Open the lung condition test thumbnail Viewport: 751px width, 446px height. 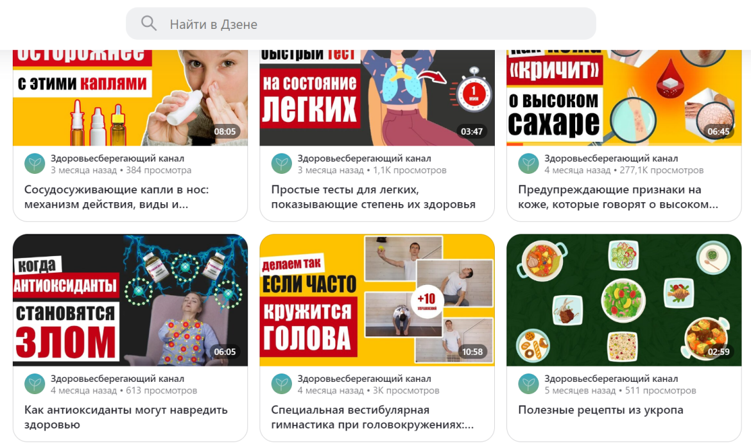[x=377, y=98]
